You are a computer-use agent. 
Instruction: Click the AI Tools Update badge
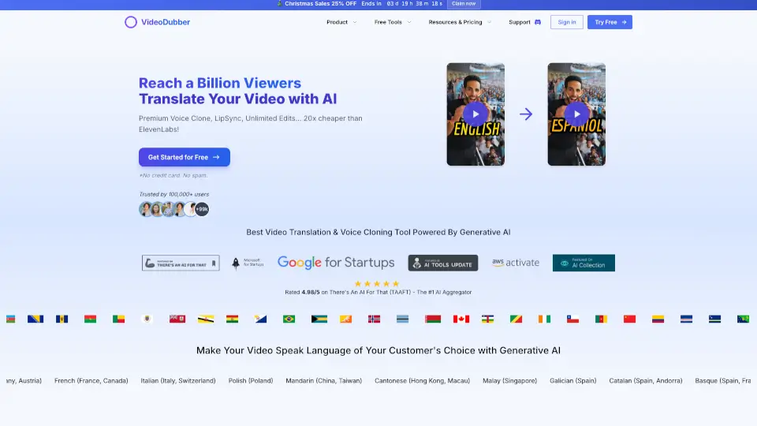pyautogui.click(x=442, y=263)
